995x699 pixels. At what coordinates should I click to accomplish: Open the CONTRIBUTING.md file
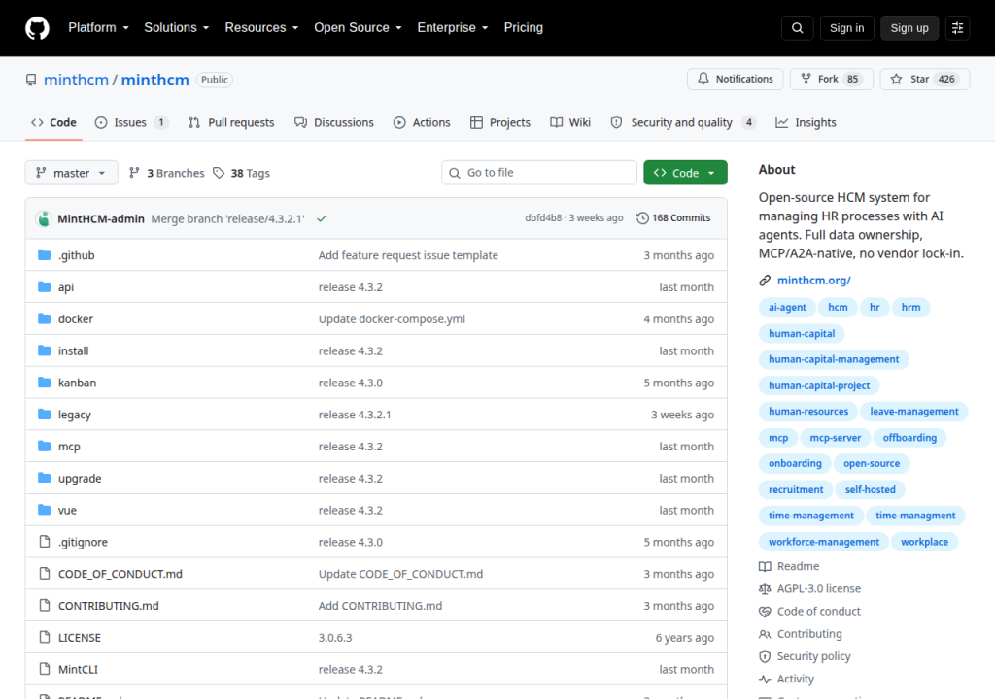tap(109, 606)
